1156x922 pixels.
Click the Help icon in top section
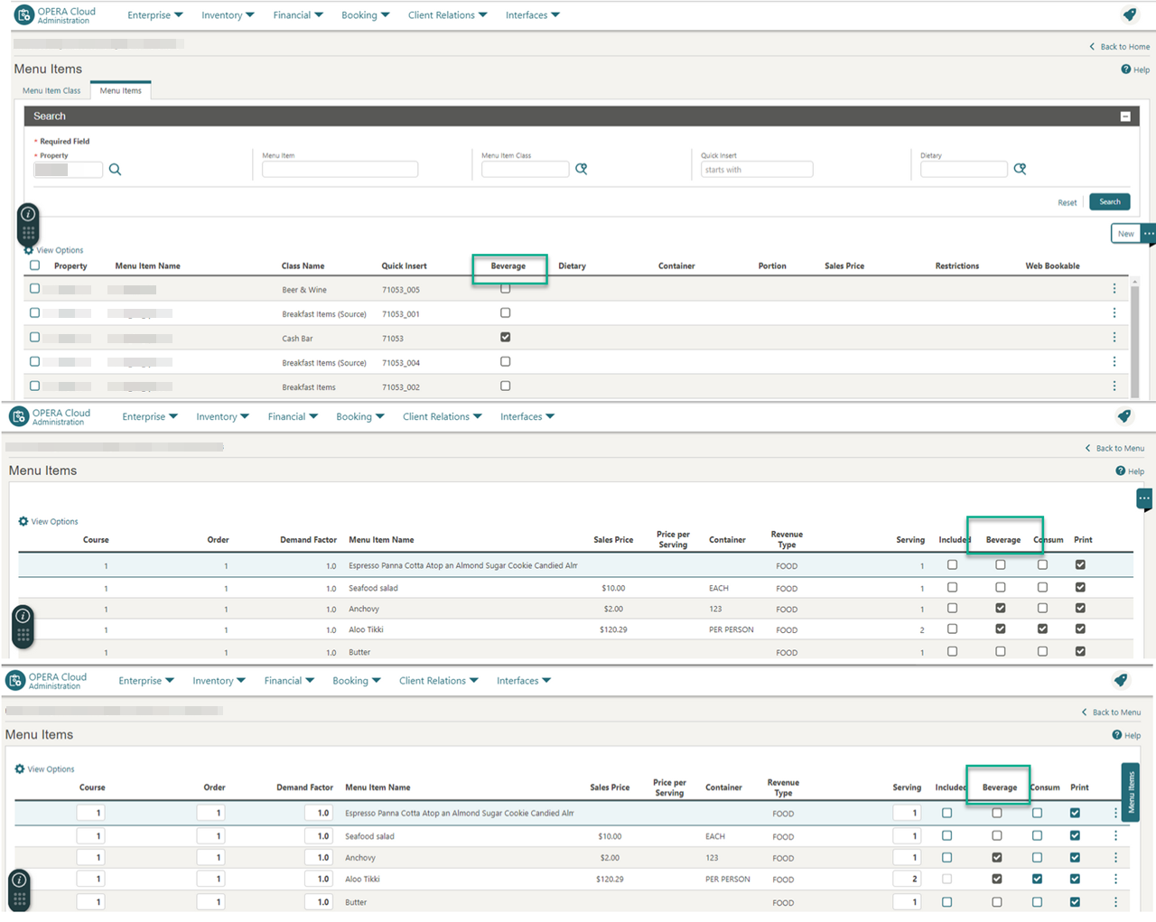(x=1126, y=70)
